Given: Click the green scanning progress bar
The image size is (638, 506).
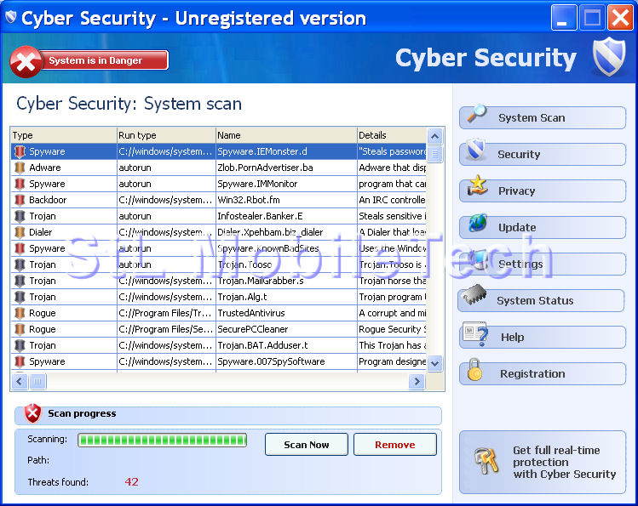Looking at the screenshot, I should pos(162,440).
